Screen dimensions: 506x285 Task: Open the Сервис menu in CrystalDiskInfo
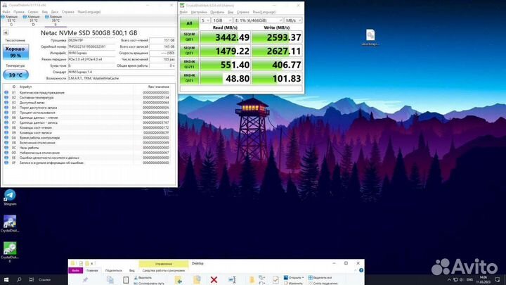point(33,12)
